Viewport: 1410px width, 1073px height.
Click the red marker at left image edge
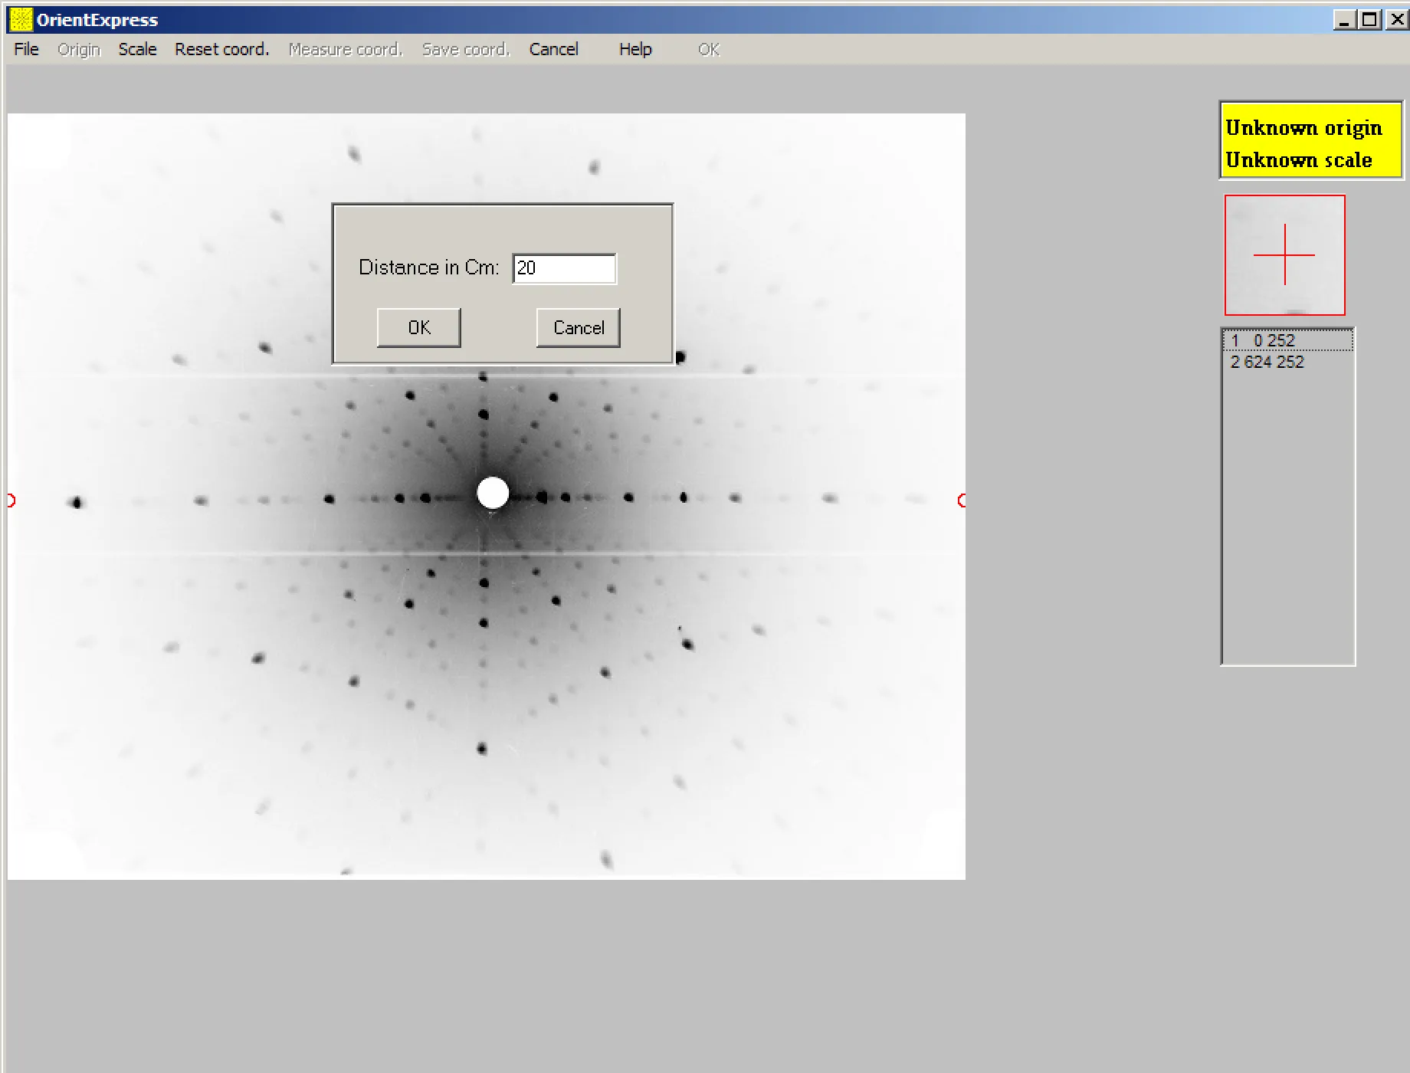[x=11, y=500]
